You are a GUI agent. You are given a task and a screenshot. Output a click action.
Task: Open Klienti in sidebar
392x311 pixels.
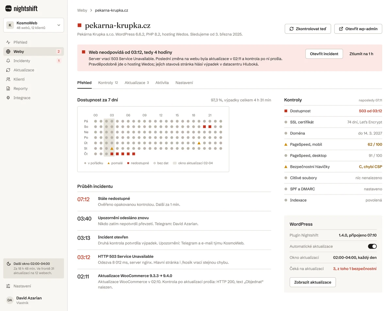34,79
